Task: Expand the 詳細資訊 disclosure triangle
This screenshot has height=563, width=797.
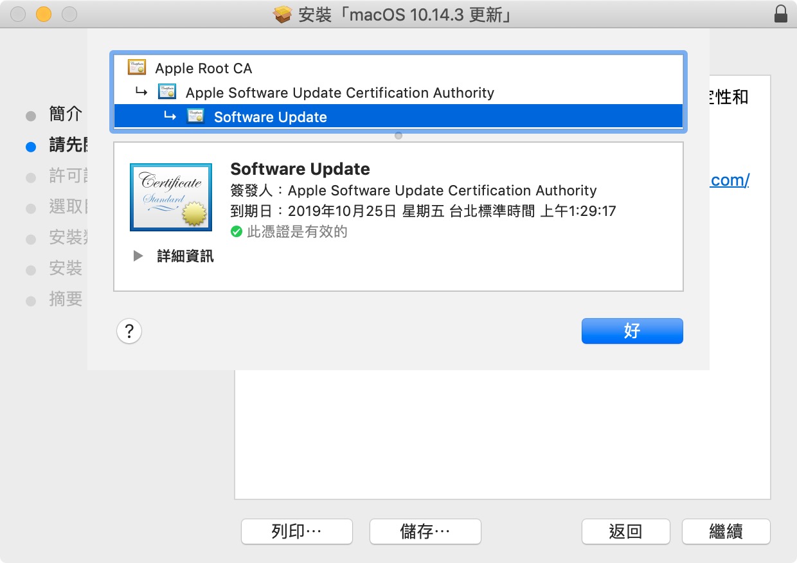Action: coord(138,256)
